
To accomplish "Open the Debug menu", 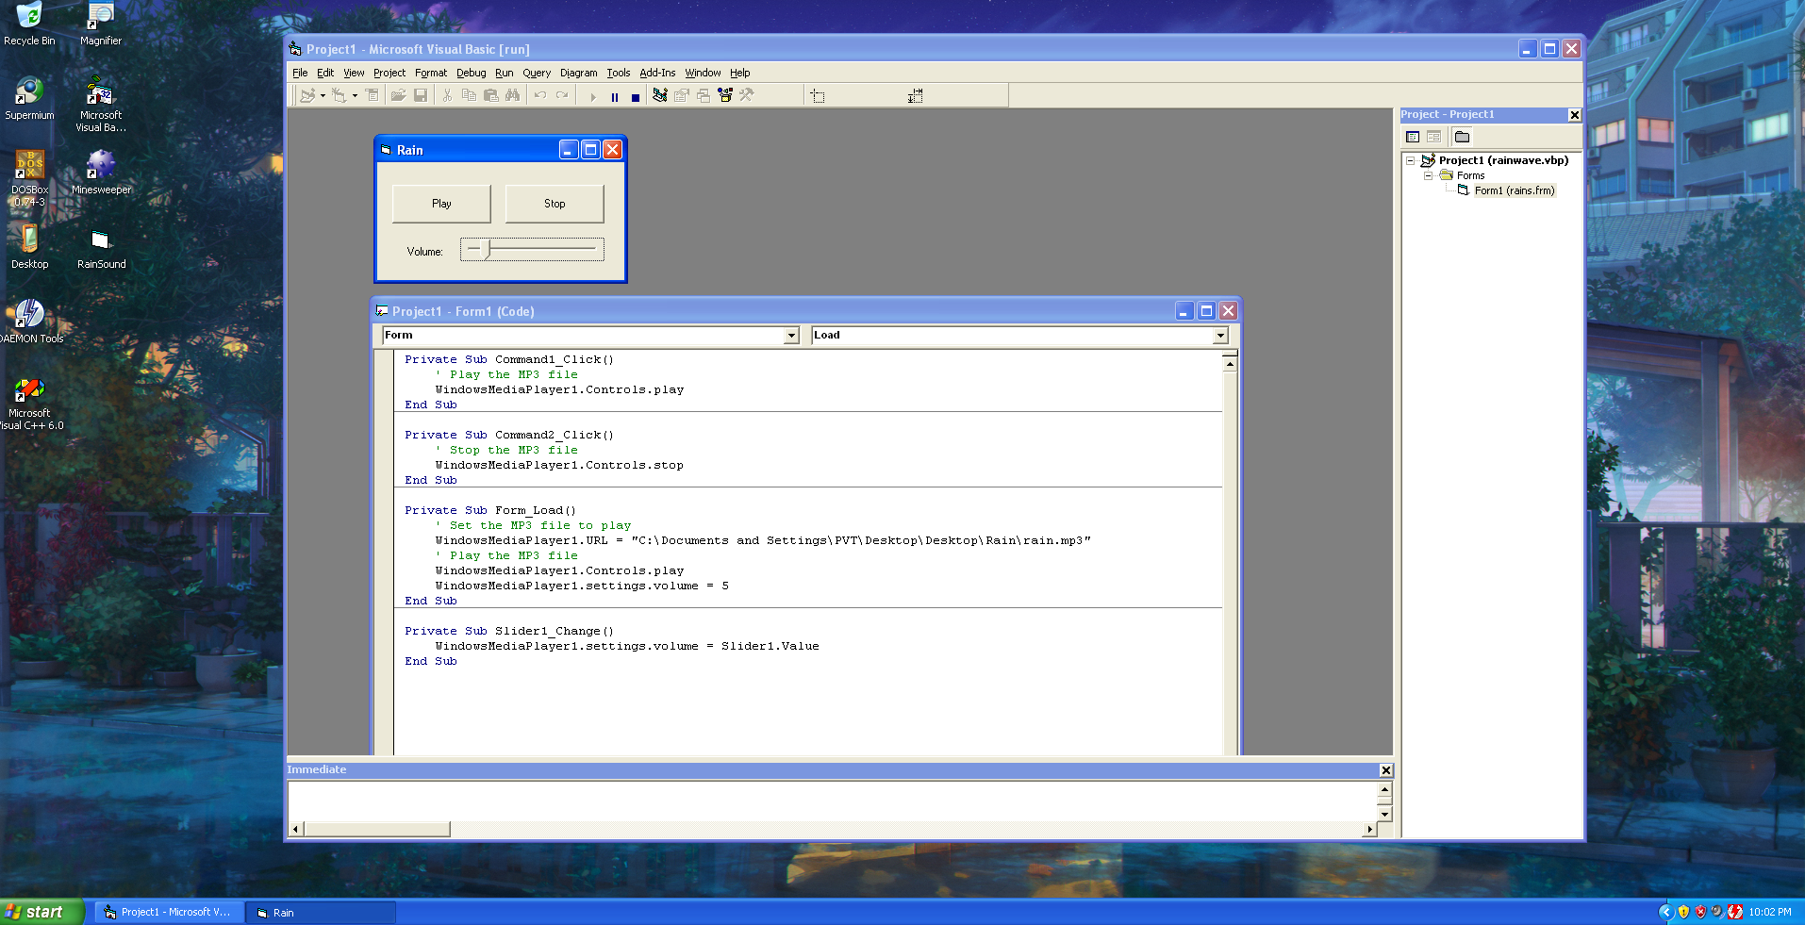I will tap(471, 73).
